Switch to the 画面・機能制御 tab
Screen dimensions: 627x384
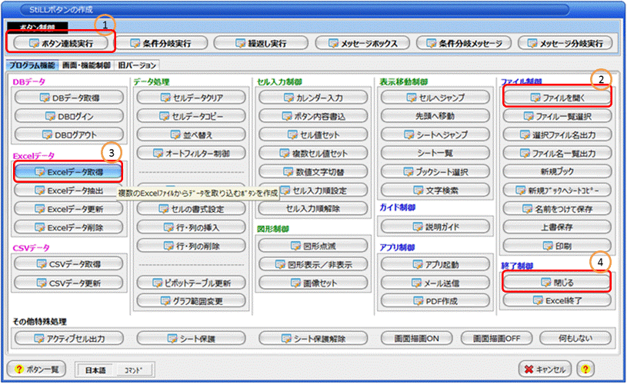coord(86,65)
